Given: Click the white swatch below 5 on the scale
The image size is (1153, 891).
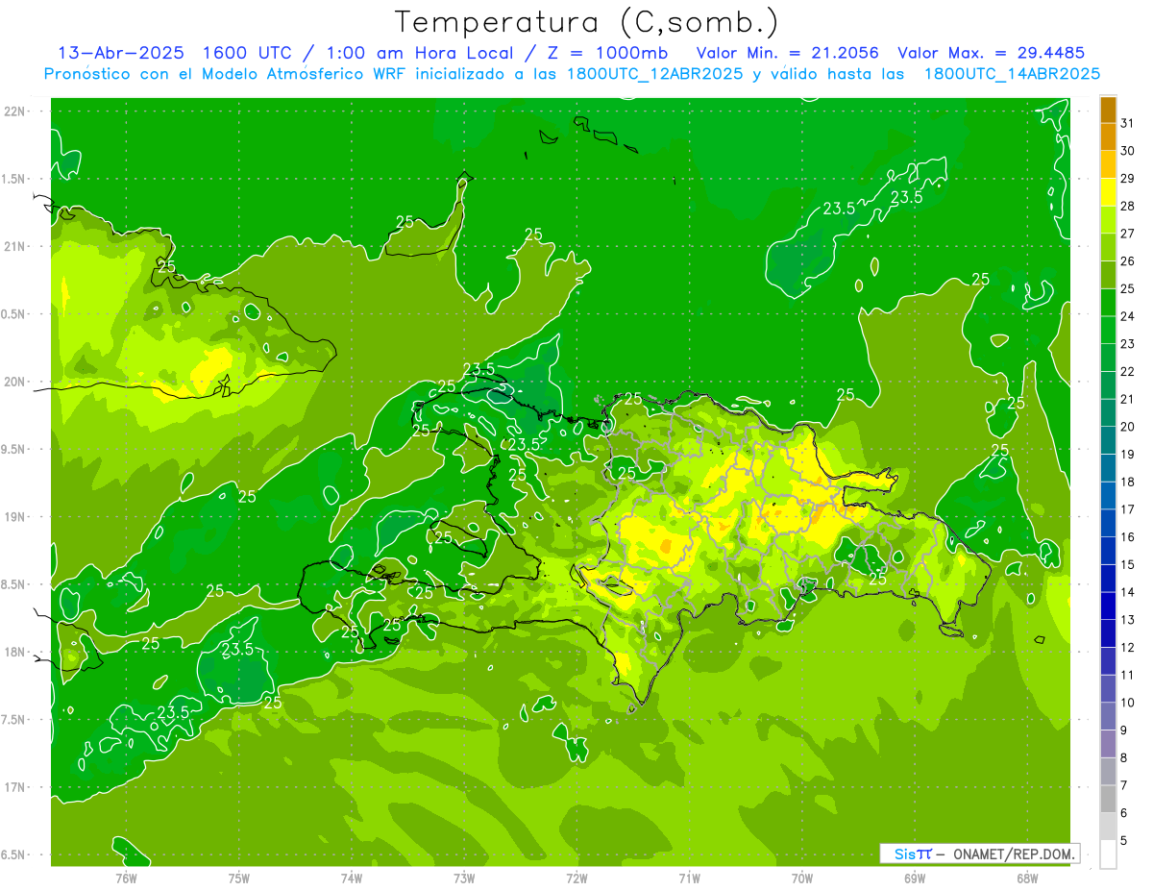Looking at the screenshot, I should click(1108, 854).
